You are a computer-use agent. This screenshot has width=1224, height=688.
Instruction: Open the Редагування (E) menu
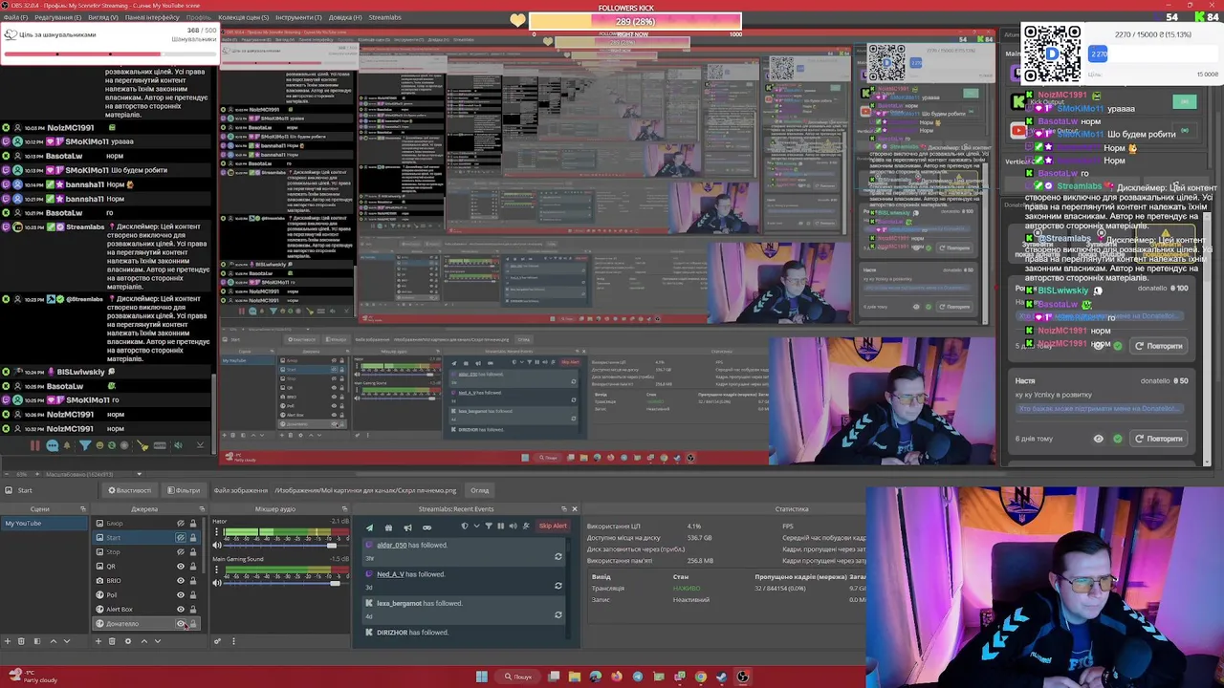57,17
